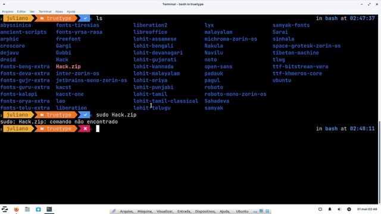Open the blue camera icon in the taskbar
This screenshot has height=214, width=381.
pyautogui.click(x=38, y=209)
